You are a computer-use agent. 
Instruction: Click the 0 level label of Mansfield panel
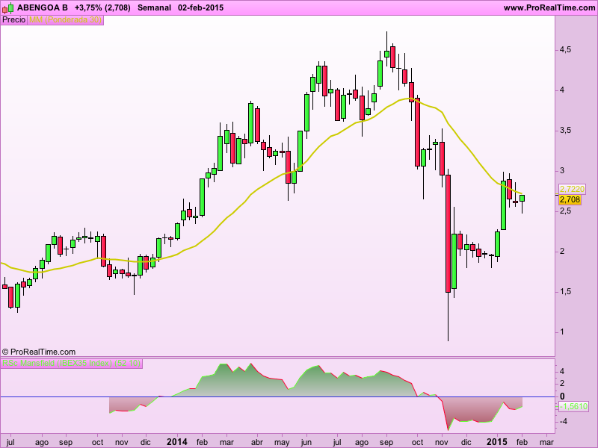(x=562, y=396)
